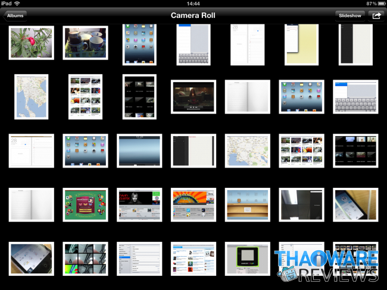Open the video player screenshot thumbnail
The height and width of the screenshot is (290, 387).
tap(193, 97)
